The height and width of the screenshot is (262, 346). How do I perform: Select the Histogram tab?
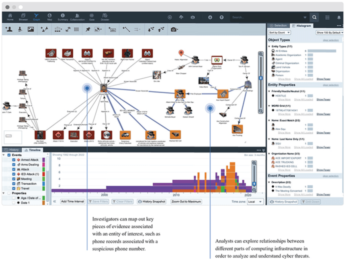pyautogui.click(x=302, y=26)
